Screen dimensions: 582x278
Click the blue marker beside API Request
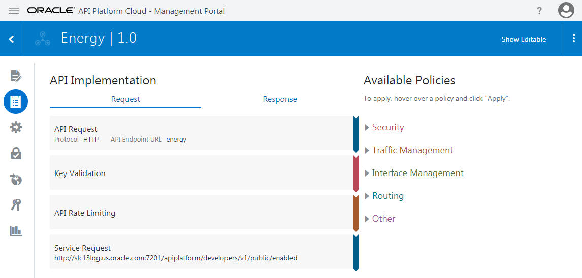click(x=356, y=134)
